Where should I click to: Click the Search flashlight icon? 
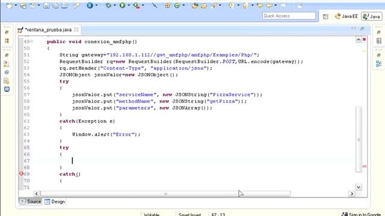point(214,5)
